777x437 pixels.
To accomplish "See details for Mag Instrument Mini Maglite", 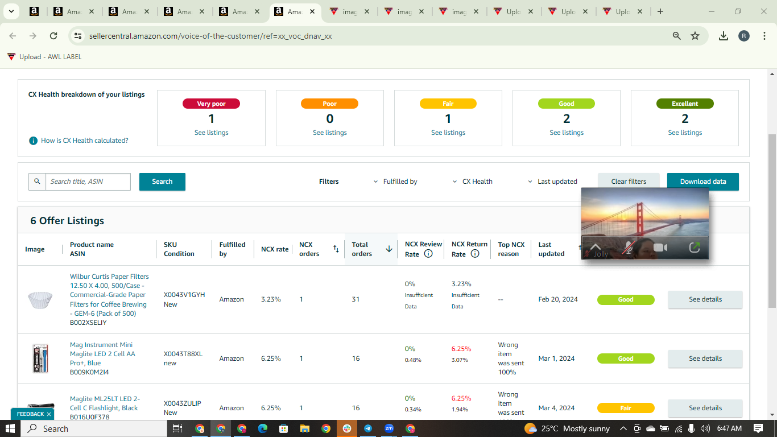I will [x=705, y=358].
